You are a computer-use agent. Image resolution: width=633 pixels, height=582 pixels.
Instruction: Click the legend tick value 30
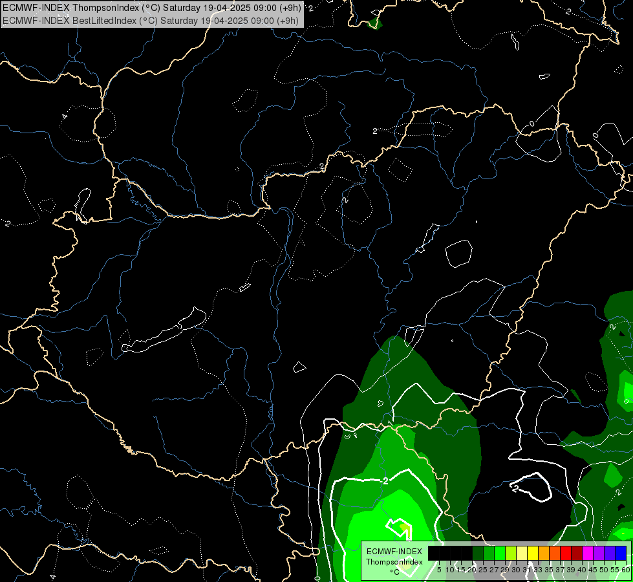516,570
